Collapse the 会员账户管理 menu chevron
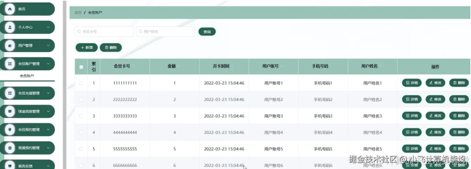Image resolution: width=471 pixels, height=169 pixels. 48,64
